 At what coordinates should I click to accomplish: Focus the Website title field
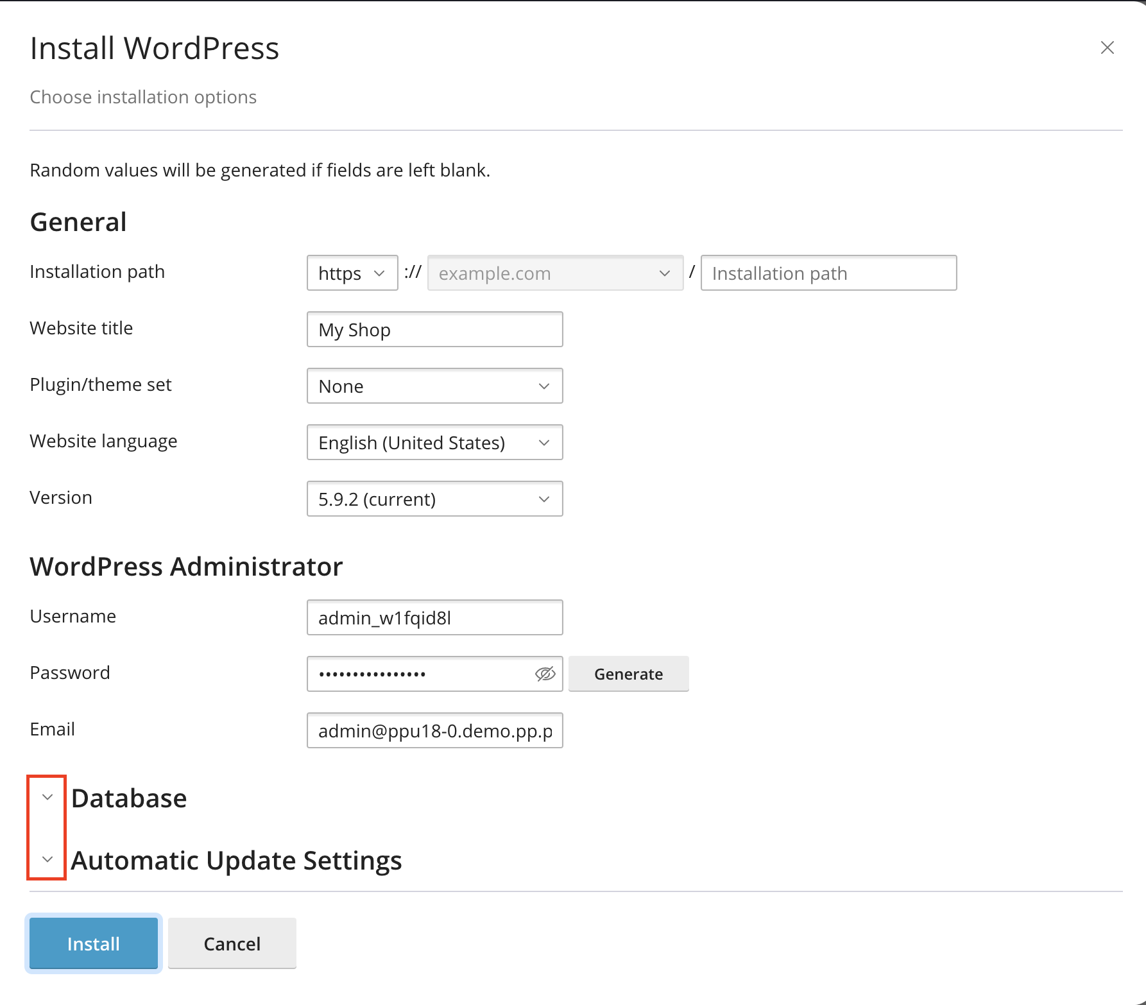pyautogui.click(x=434, y=330)
